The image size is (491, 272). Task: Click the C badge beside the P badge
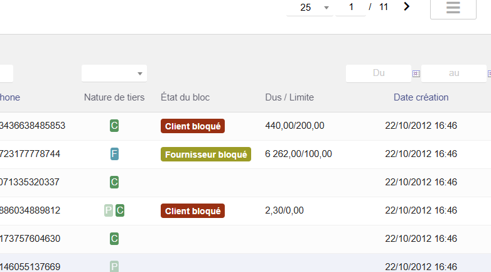click(x=120, y=210)
